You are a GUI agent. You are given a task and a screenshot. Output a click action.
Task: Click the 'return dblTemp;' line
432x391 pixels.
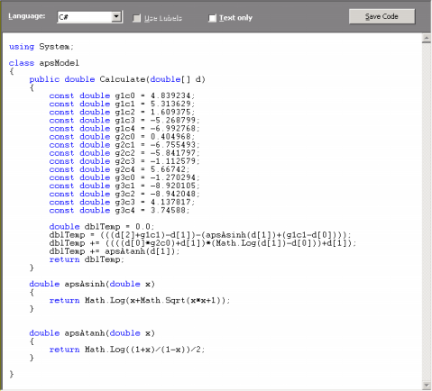coord(87,259)
